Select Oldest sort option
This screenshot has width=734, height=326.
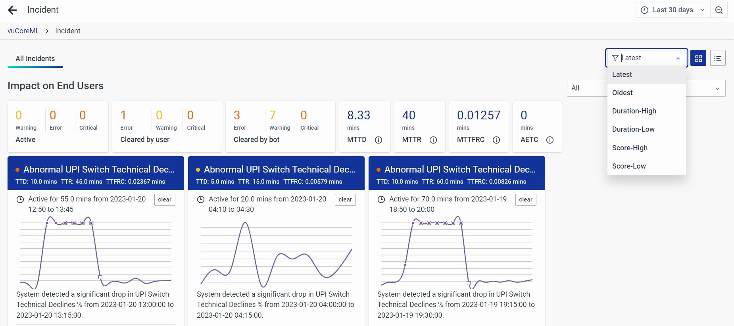click(x=622, y=93)
